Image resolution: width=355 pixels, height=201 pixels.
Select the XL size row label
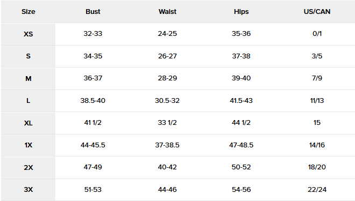(29, 123)
